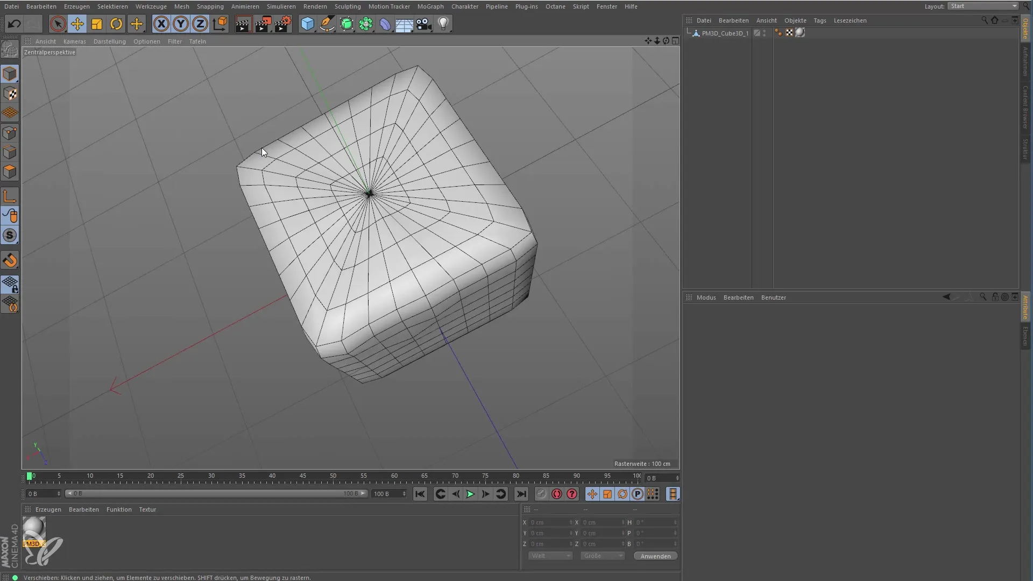
Task: Click the Render-Vorschau play button
Action: point(243,24)
